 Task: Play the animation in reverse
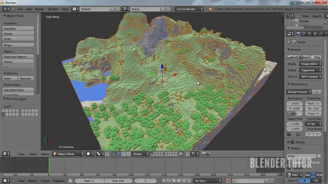174,181
